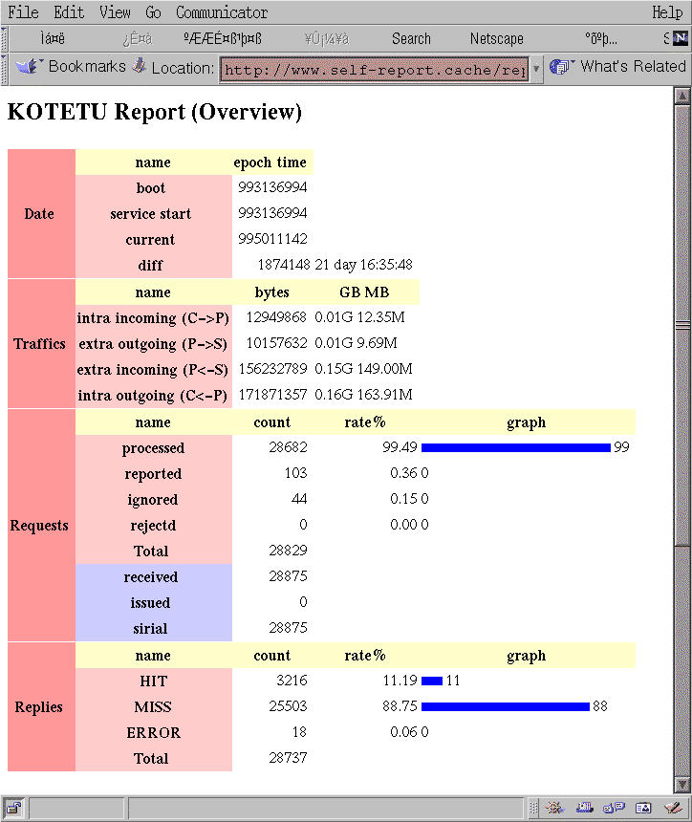Click the current epoch value '995011142'
692x822 pixels.
[x=272, y=239]
